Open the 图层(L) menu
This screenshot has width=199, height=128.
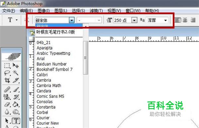[61, 11]
